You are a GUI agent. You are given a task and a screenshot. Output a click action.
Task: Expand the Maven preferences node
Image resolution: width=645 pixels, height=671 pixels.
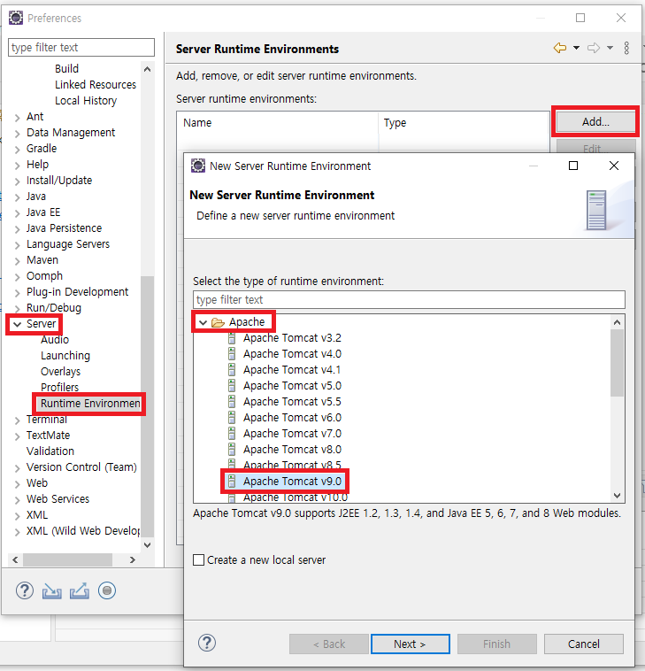(17, 260)
